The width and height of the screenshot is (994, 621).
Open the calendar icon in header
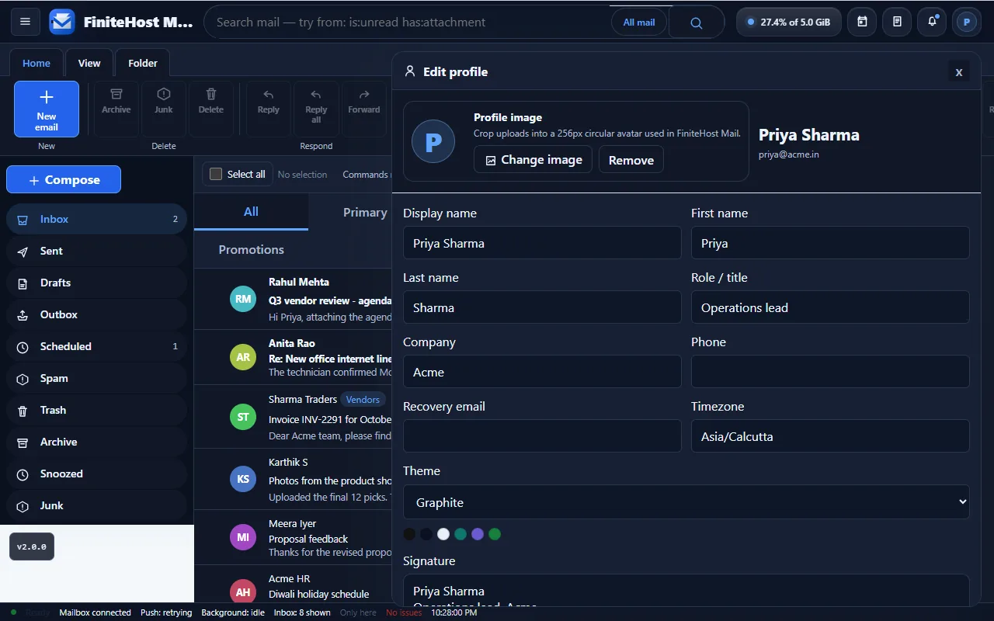point(862,22)
